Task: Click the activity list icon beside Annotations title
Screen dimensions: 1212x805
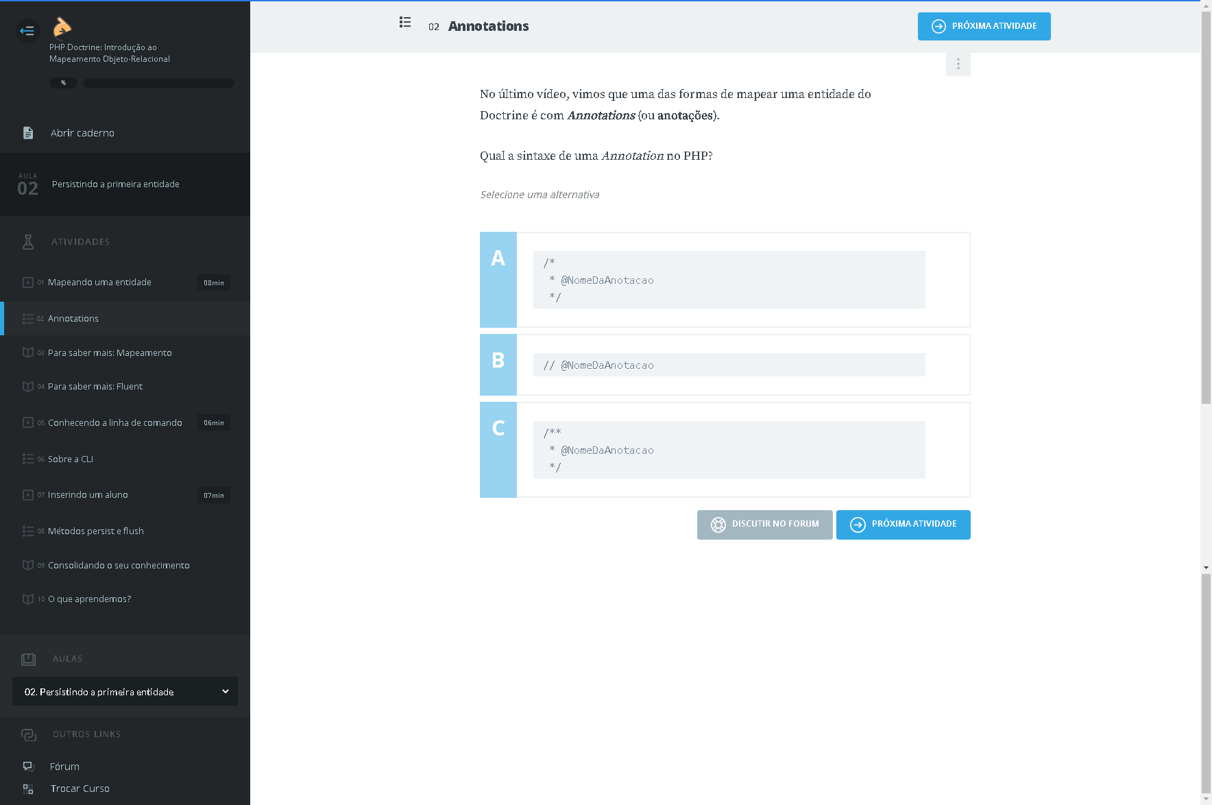Action: click(x=405, y=23)
